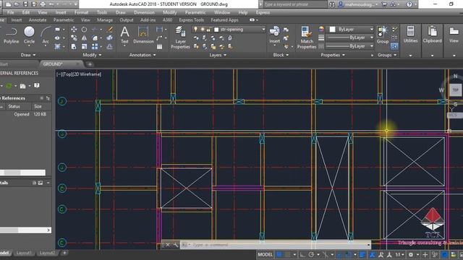Expand the Layers panel dropdown
The image size is (463, 260).
[x=218, y=55]
